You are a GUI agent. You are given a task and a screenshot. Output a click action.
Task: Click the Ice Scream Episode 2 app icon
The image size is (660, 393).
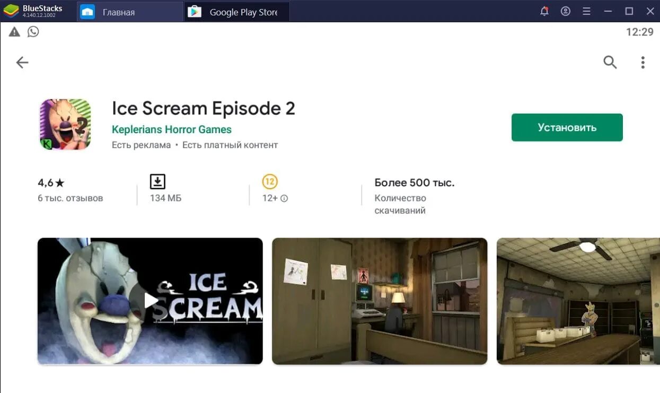pyautogui.click(x=65, y=124)
